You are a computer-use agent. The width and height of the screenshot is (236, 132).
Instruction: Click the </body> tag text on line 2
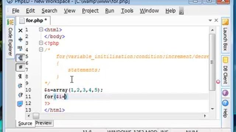tap(55, 37)
